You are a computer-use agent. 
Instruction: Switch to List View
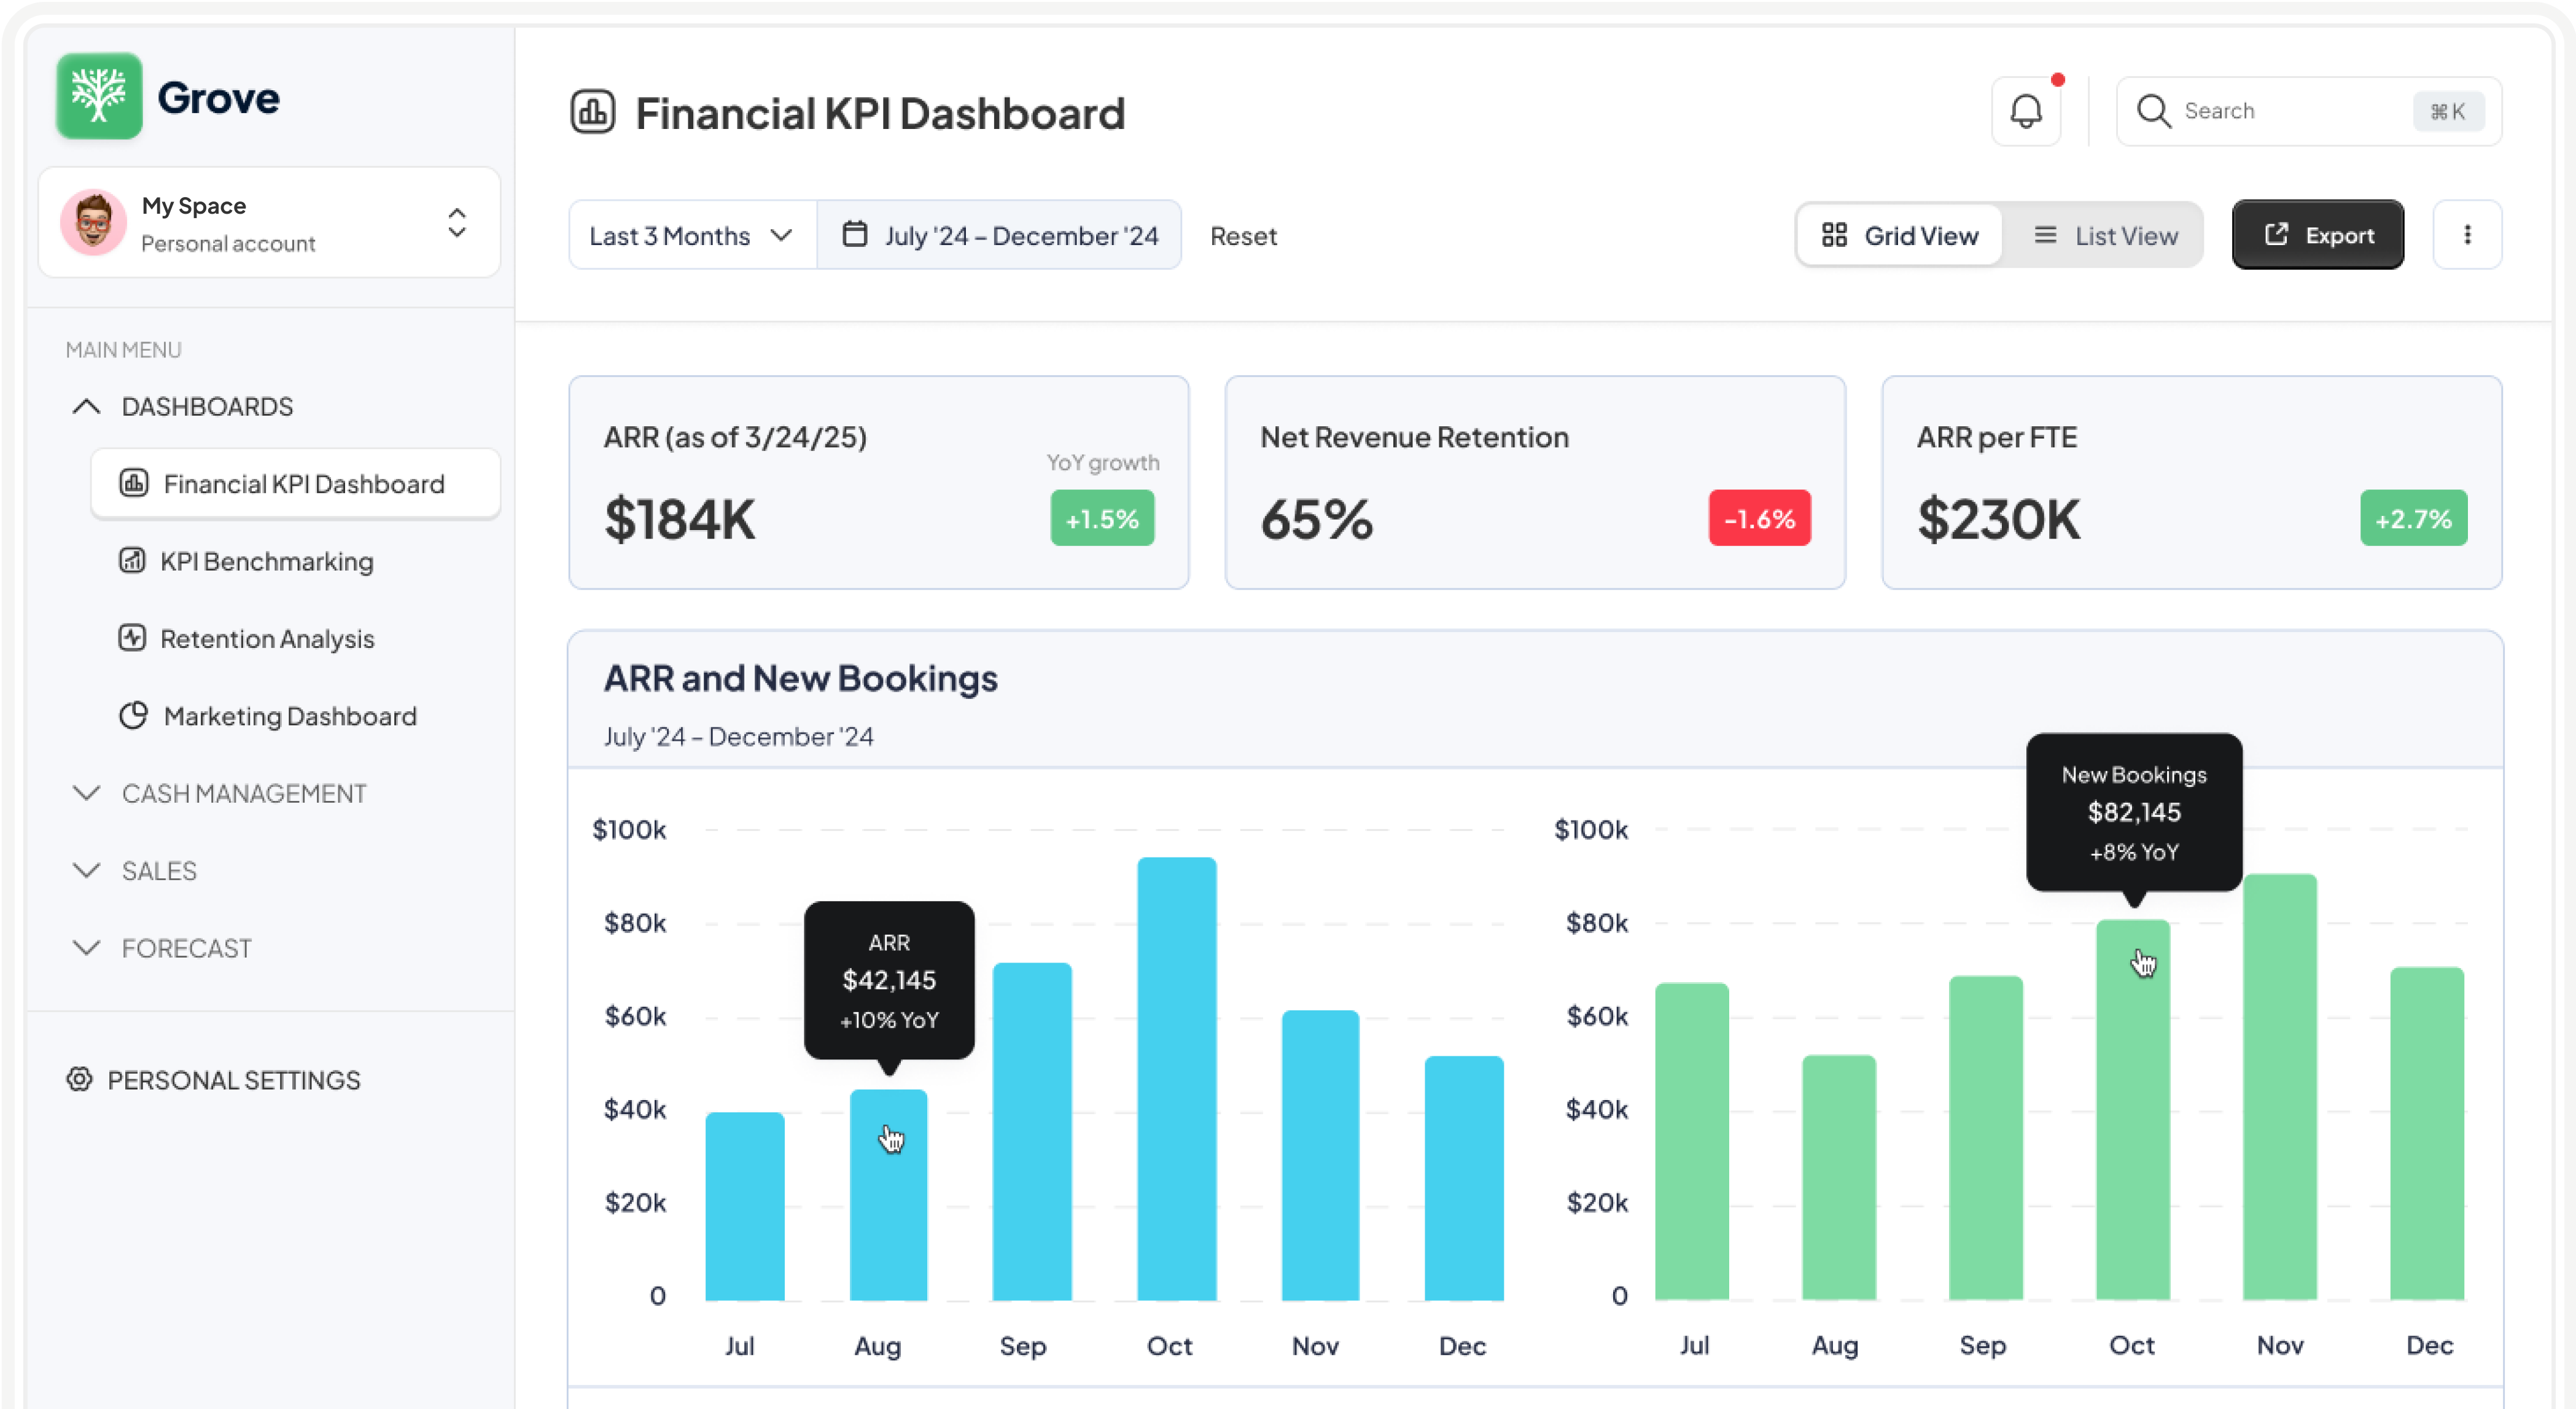click(x=2105, y=235)
